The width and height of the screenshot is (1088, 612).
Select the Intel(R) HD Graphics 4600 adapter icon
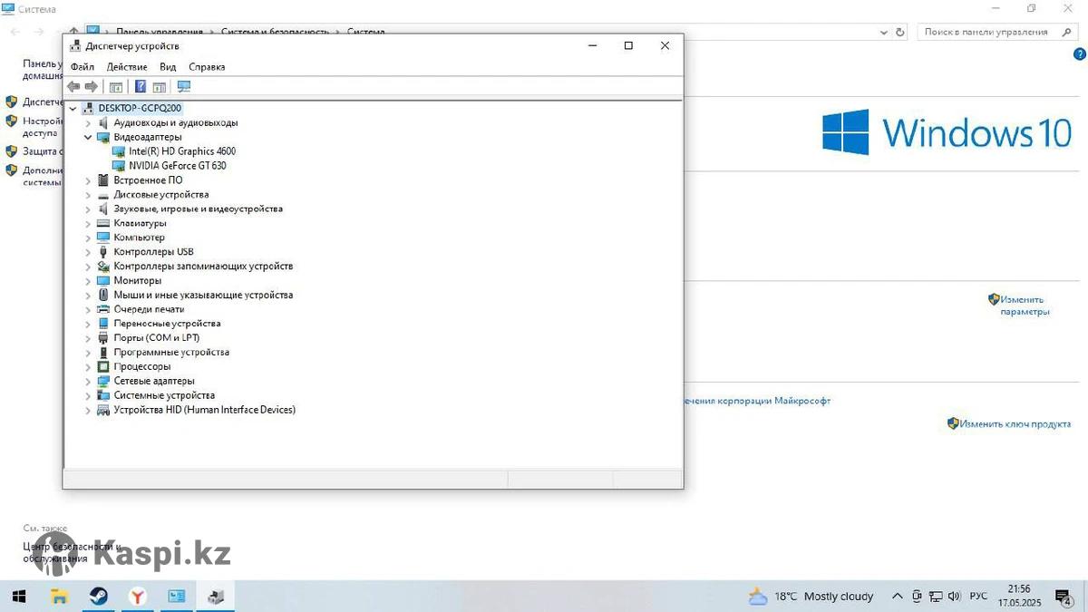pyautogui.click(x=119, y=151)
